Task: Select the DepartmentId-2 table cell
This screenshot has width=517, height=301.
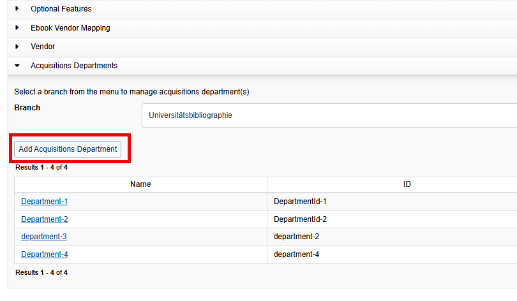Action: coord(300,219)
